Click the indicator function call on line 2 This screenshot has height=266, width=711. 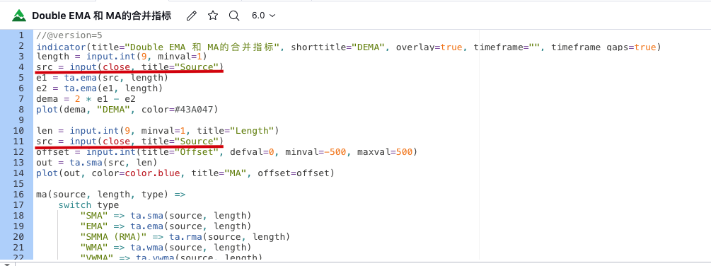point(62,47)
